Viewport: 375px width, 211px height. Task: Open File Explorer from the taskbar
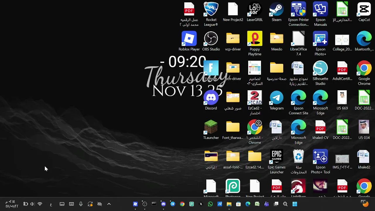(229, 204)
